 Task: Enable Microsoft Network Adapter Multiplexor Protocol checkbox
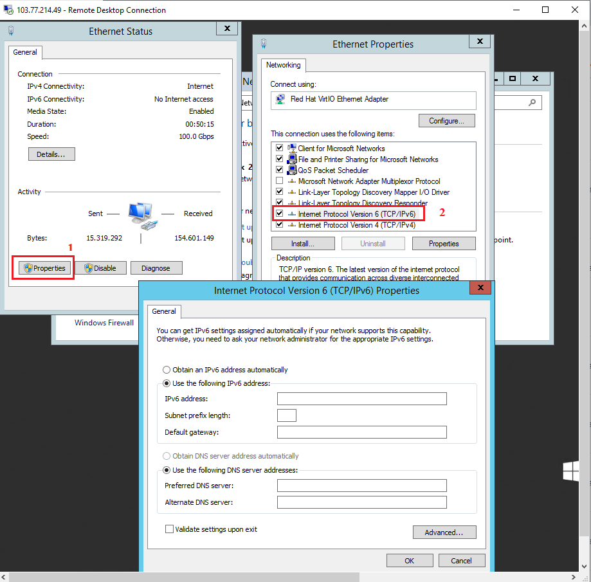tap(279, 181)
